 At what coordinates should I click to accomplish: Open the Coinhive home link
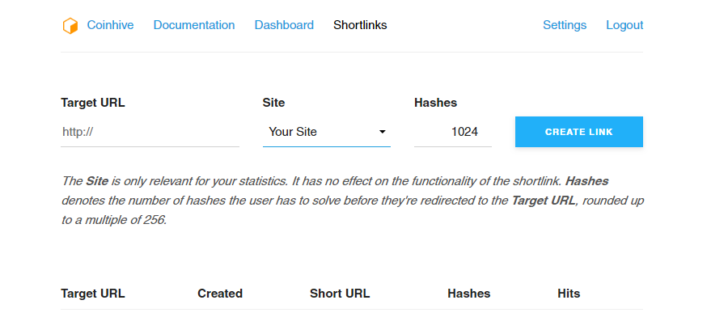tap(110, 25)
